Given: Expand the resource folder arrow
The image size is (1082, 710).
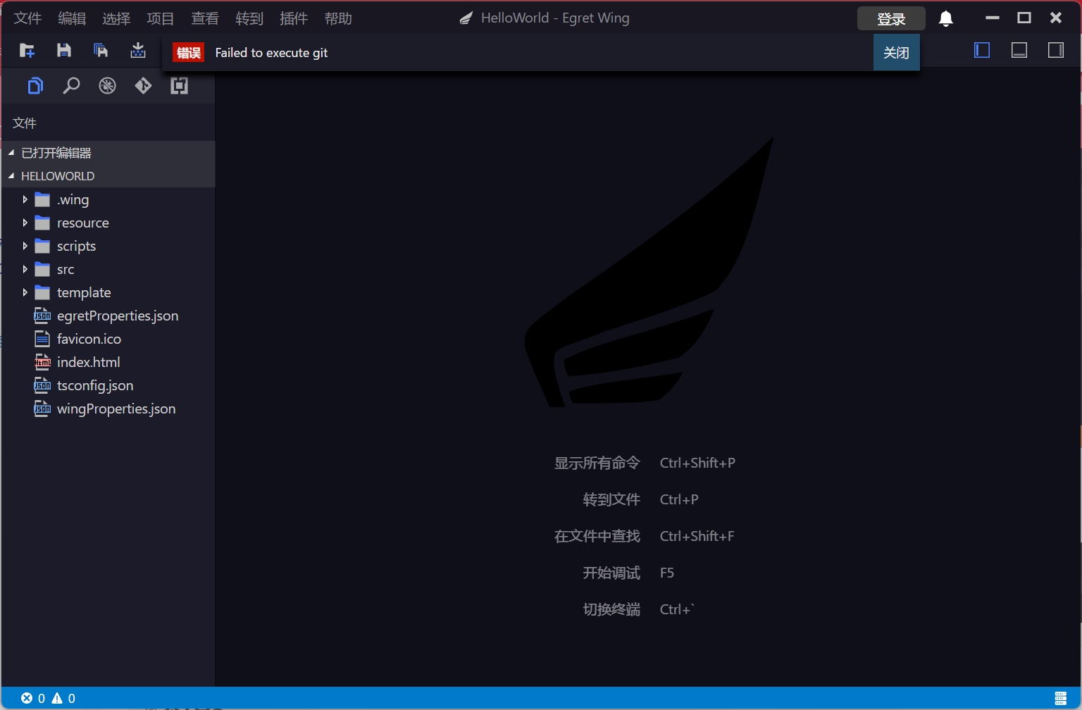Looking at the screenshot, I should (x=25, y=223).
